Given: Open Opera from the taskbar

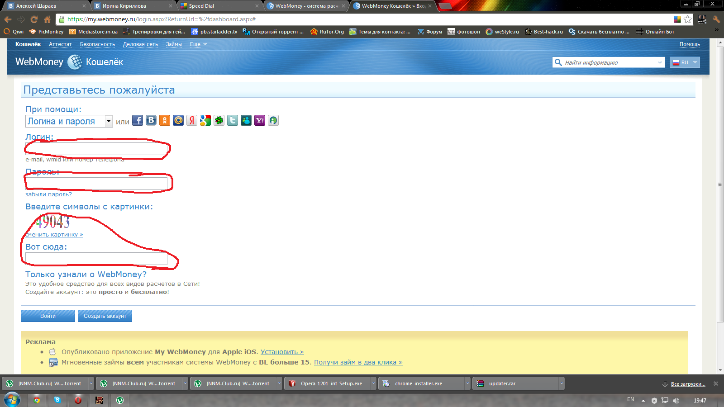Looking at the screenshot, I should coord(78,400).
